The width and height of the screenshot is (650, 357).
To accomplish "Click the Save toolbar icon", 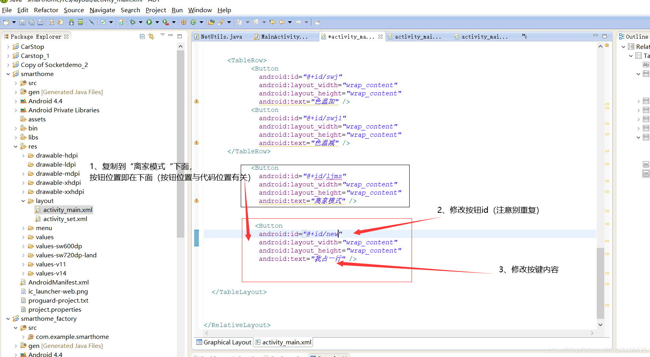I will coord(22,22).
